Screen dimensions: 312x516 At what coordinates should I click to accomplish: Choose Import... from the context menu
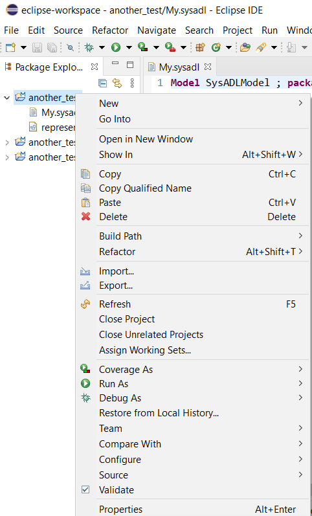click(193, 271)
